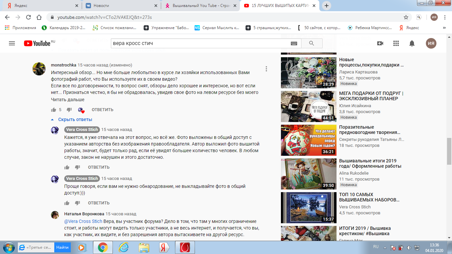Open the '@Vera Cross Stich' mention link
Screen dimensions: 452x254
pyautogui.click(x=83, y=221)
